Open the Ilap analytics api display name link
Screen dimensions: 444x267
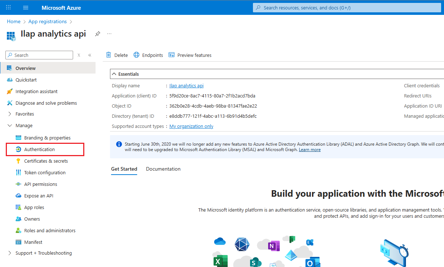[186, 85]
